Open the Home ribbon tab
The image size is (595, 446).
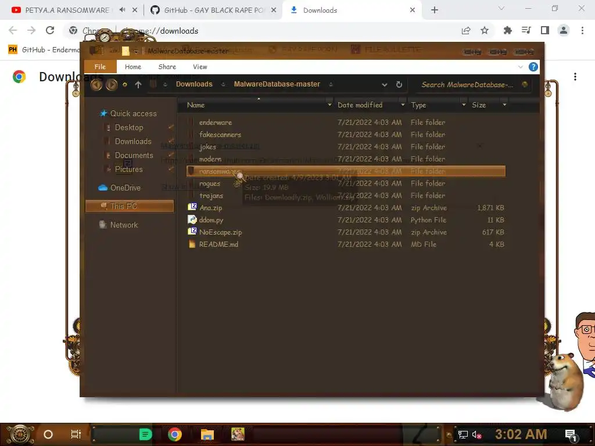(133, 67)
